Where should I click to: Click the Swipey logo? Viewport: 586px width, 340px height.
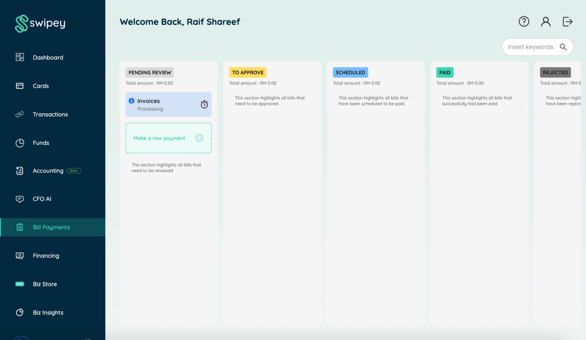40,24
